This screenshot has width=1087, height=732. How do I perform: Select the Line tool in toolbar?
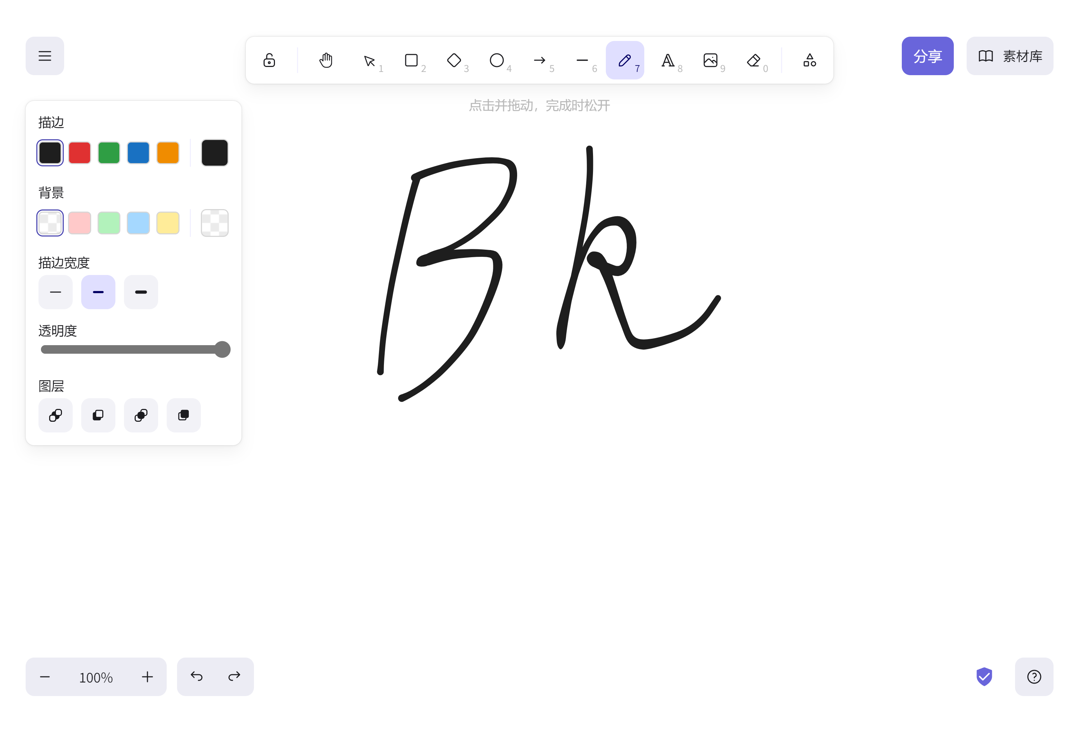click(x=582, y=60)
